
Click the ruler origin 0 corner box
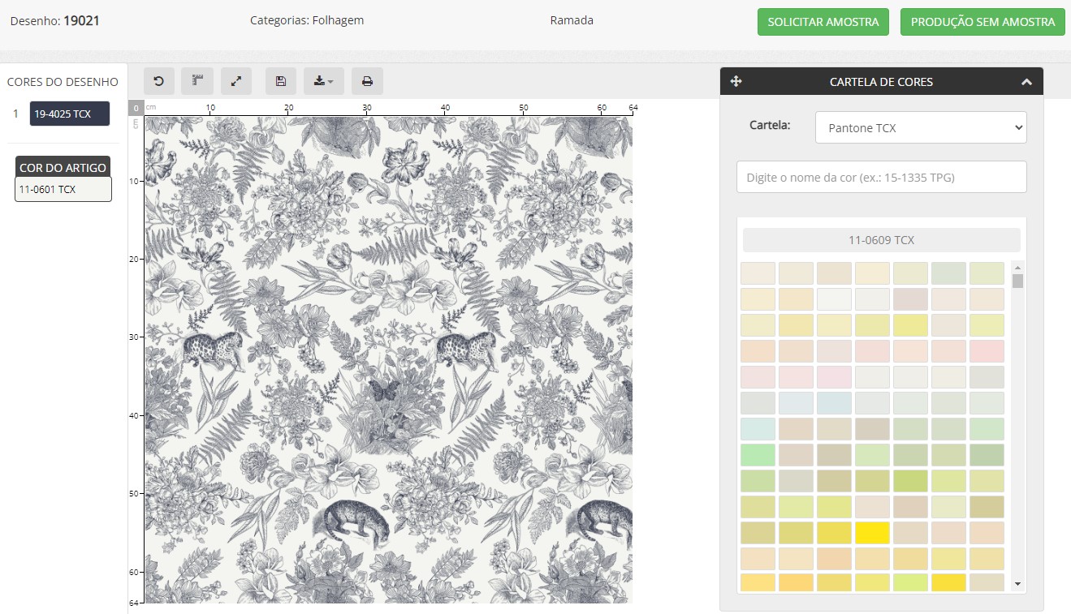(136, 107)
